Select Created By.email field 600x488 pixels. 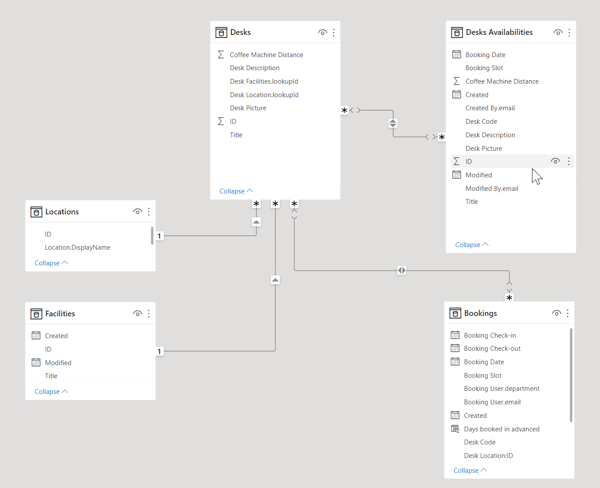click(490, 108)
